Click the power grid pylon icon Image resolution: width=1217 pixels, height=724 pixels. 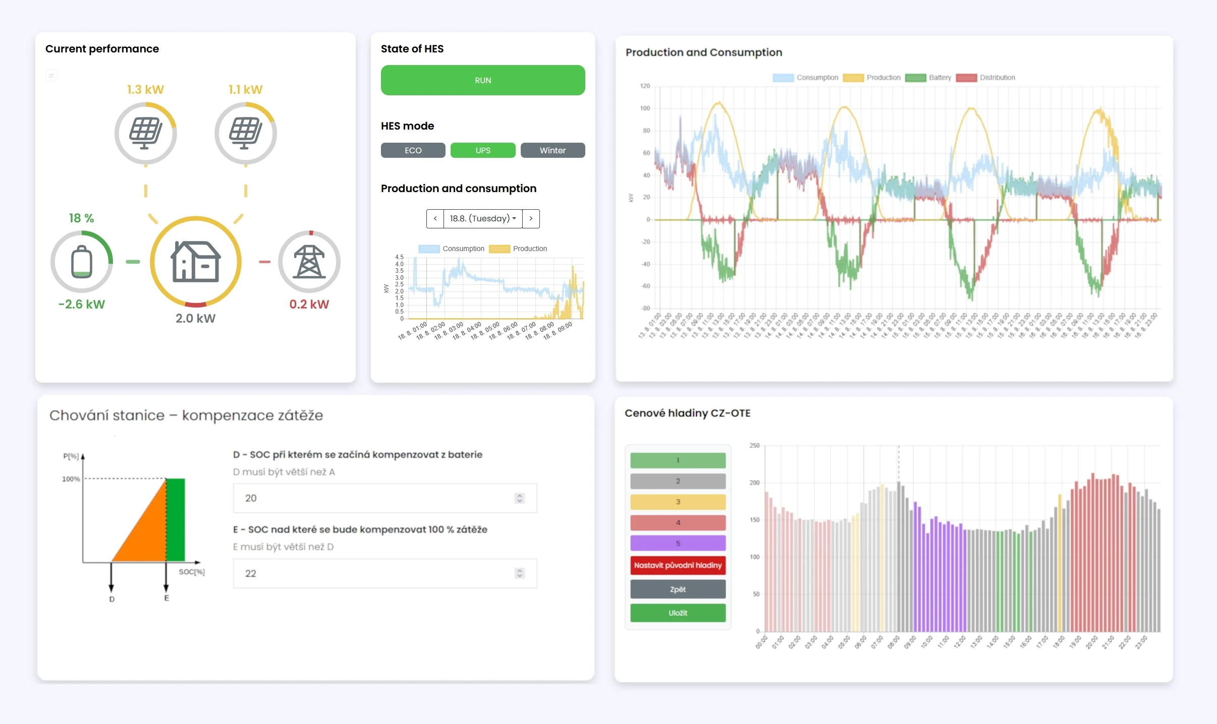tap(309, 261)
